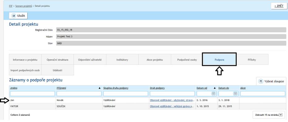288x122 pixels.
Task: Click Příjmení column sort arrow
Action: point(99,88)
